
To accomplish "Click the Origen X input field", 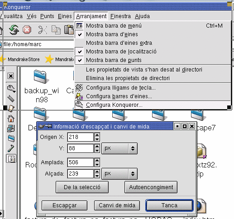I will tap(81, 137).
